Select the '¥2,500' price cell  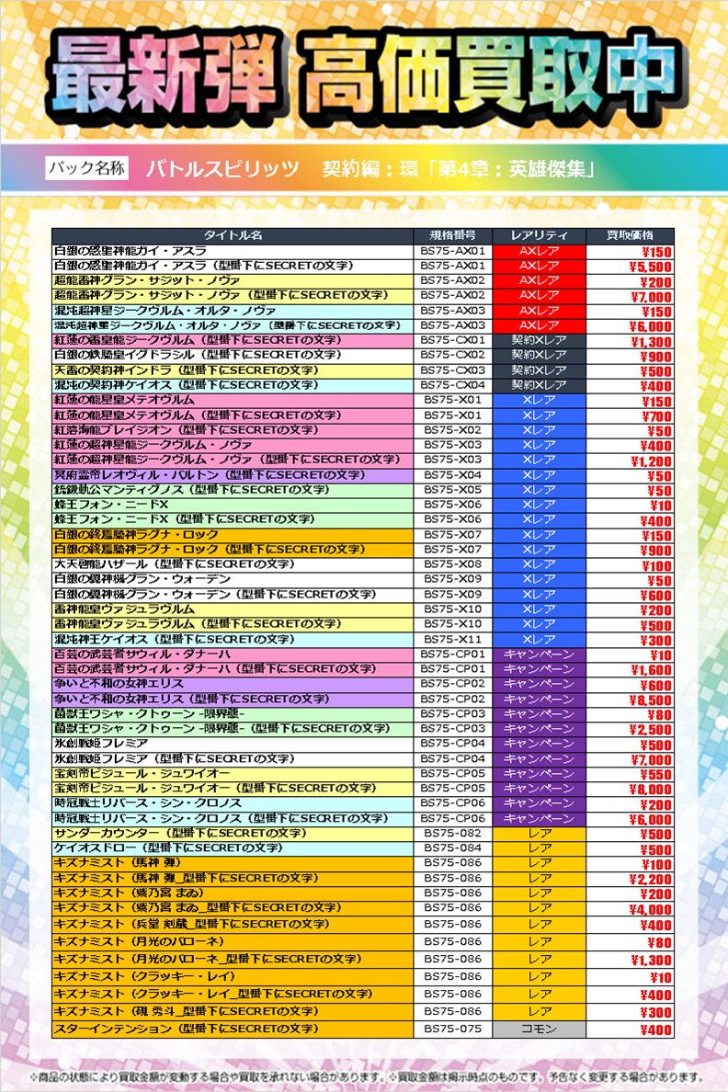pos(630,729)
